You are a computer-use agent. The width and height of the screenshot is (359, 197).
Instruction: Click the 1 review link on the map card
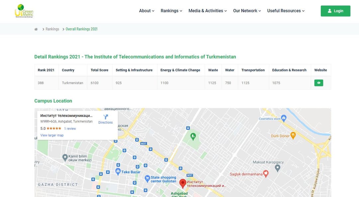[70, 128]
